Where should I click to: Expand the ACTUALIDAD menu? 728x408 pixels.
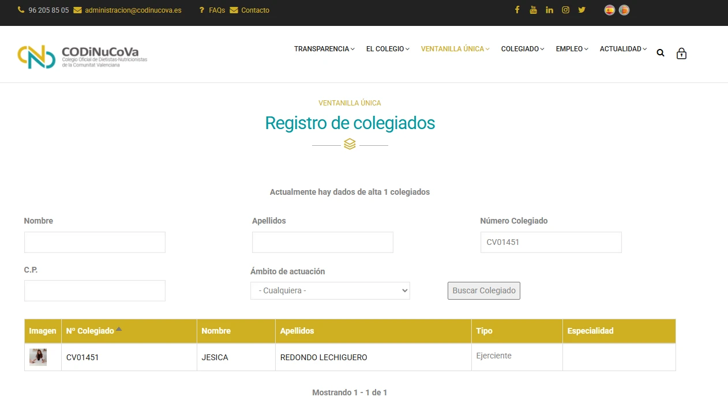[x=623, y=49]
